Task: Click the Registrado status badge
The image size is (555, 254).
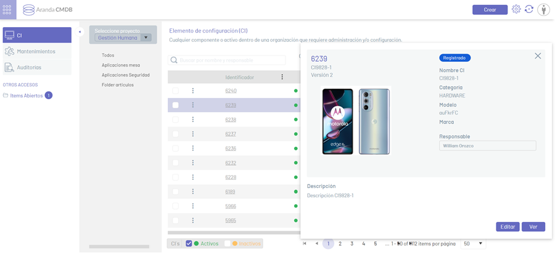Action: pyautogui.click(x=455, y=58)
